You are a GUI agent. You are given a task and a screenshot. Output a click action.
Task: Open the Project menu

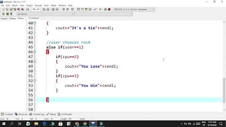[30, 5]
